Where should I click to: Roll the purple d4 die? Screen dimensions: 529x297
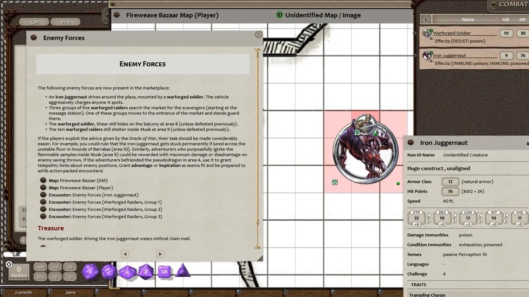(183, 271)
